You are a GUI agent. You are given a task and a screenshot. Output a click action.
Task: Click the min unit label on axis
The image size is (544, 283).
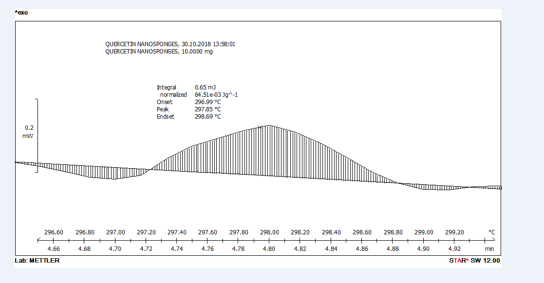point(489,249)
